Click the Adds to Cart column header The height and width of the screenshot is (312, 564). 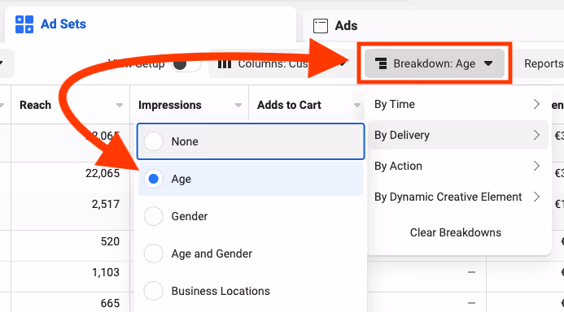[x=289, y=105]
